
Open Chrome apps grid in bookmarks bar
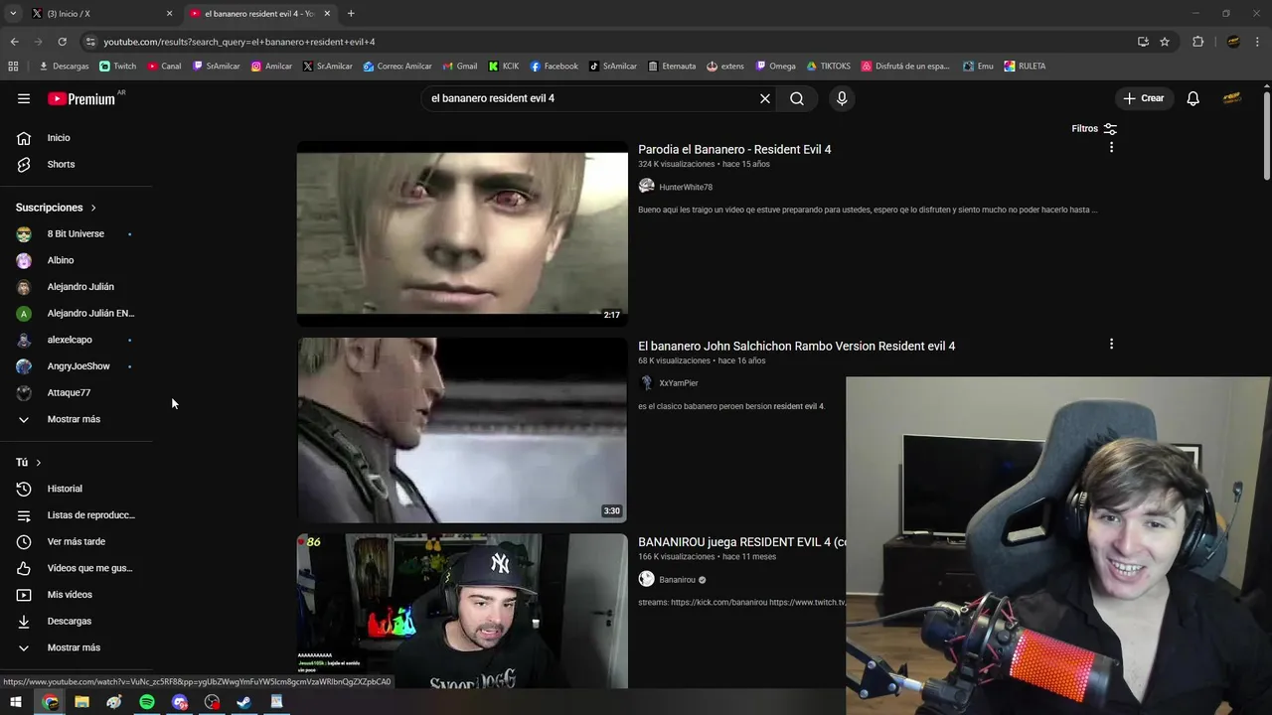coord(13,67)
